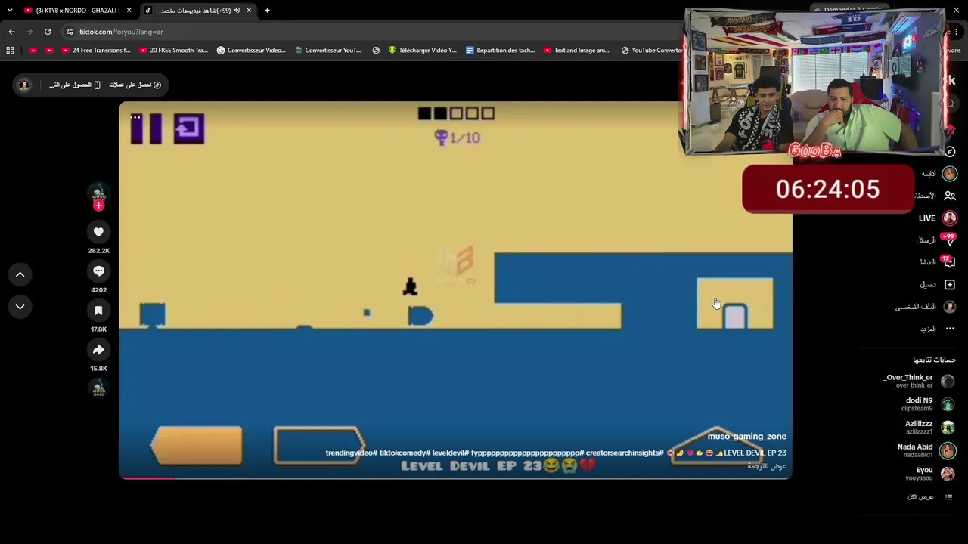Open the unlabeled globe bookmark

(x=376, y=51)
